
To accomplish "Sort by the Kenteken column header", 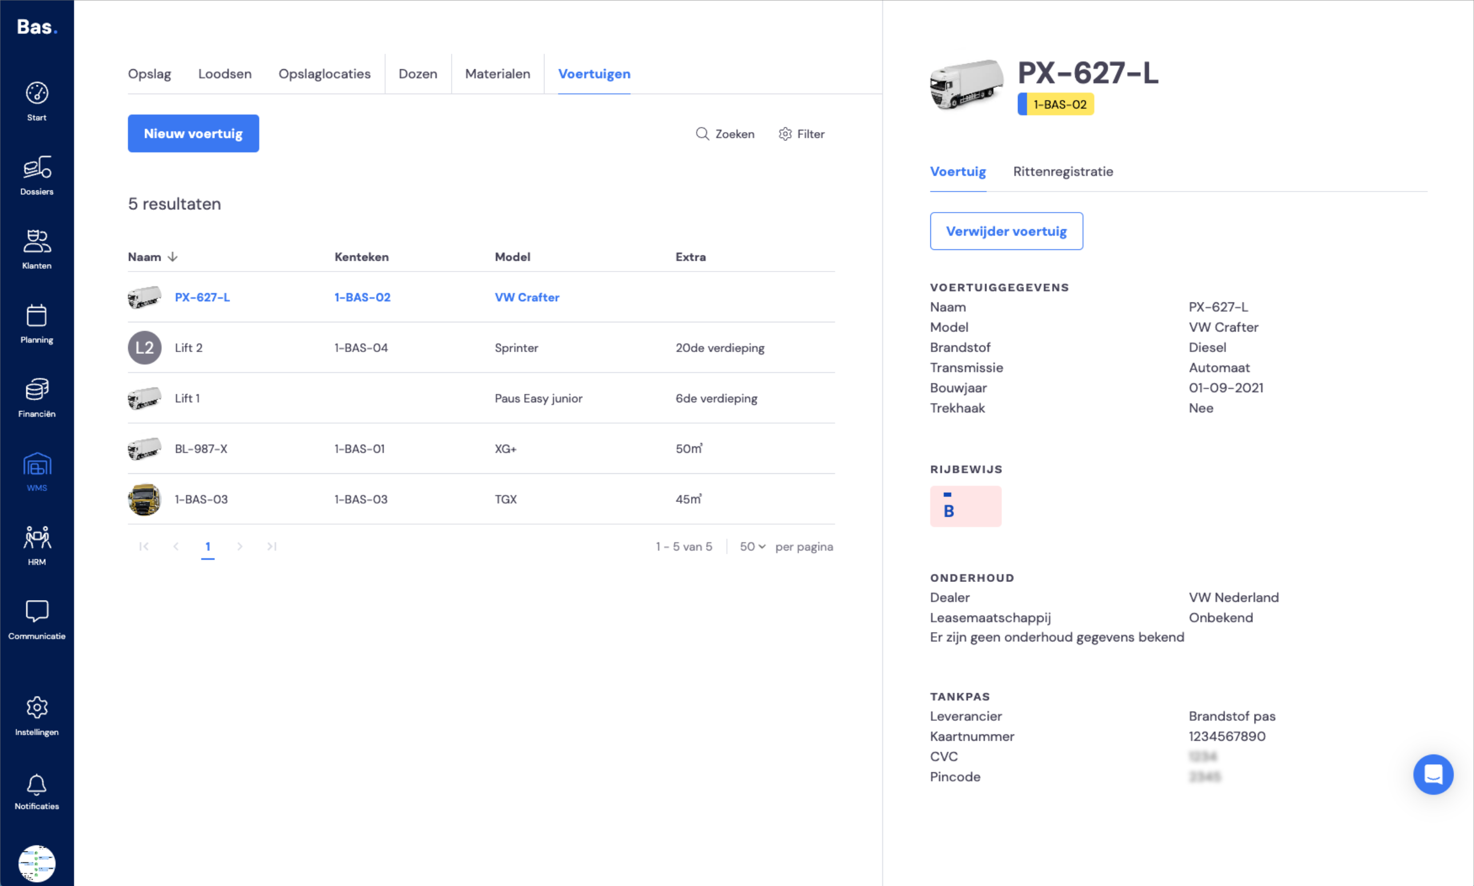I will (x=362, y=257).
